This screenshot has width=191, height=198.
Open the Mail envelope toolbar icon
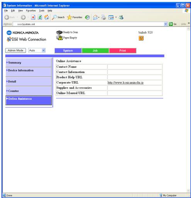[95, 17]
